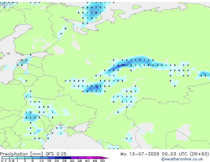This screenshot has height=162, width=210.
Task: Click the purple arrow at legend end
Action: [x=105, y=158]
